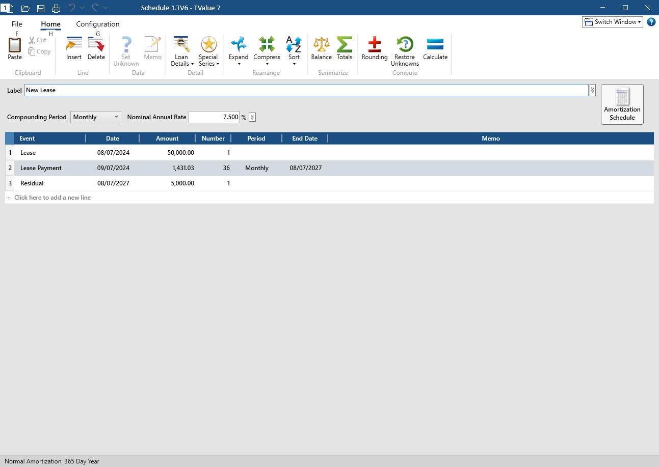
Task: Select row number 1 header
Action: (x=10, y=153)
